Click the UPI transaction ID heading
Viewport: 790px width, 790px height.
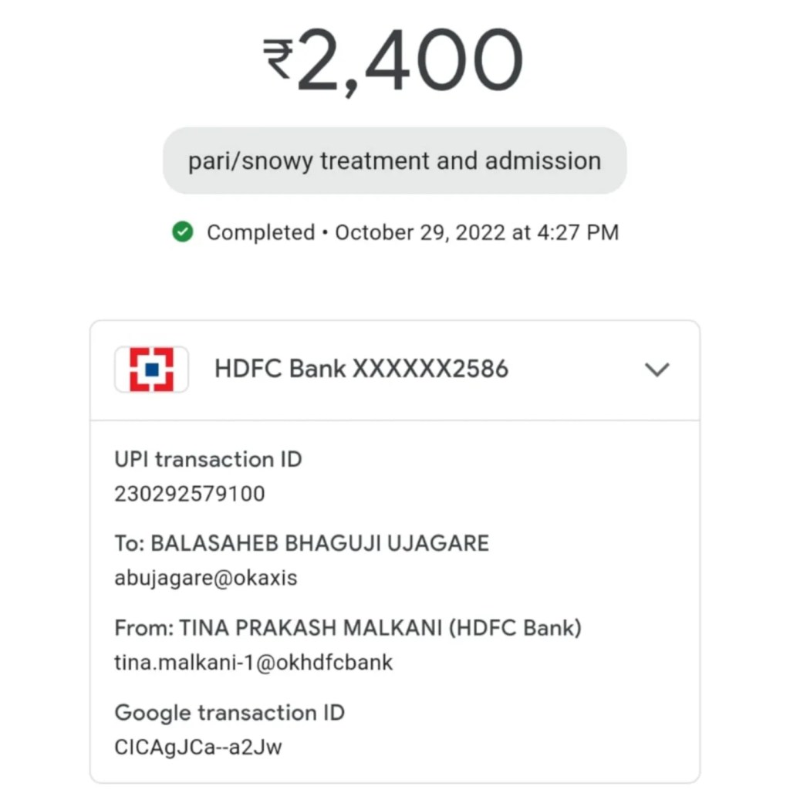[x=208, y=460]
